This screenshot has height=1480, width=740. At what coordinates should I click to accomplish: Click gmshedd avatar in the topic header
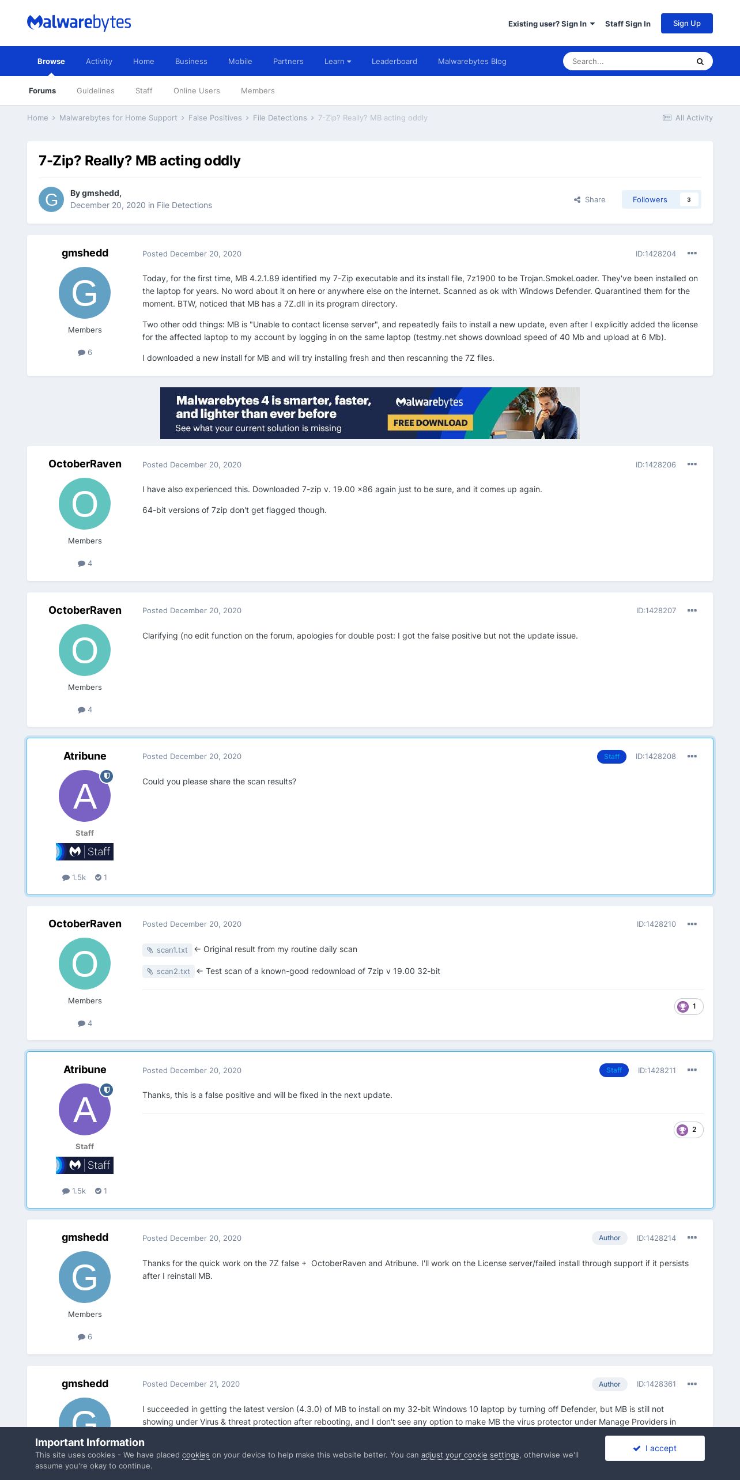[51, 199]
